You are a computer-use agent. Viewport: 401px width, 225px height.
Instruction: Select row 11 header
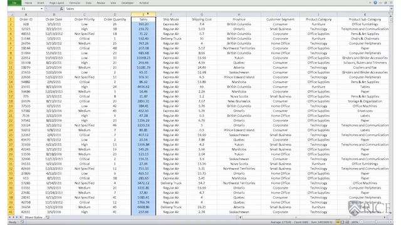[x=11, y=67]
